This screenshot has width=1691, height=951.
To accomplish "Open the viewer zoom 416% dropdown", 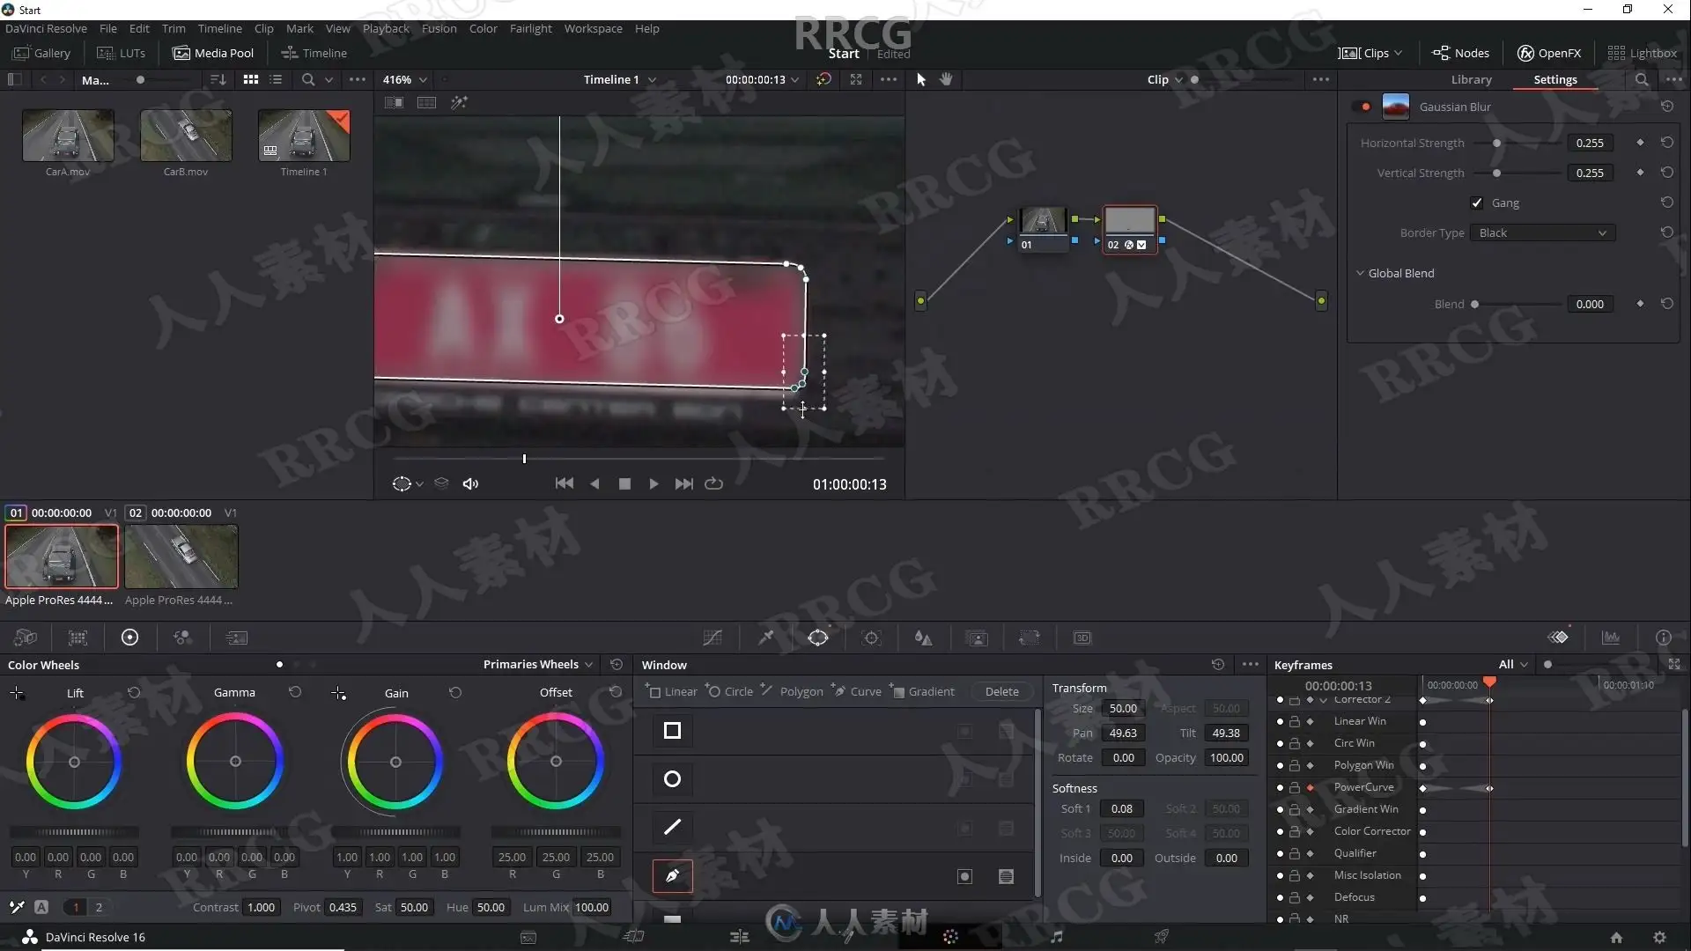I will [405, 79].
